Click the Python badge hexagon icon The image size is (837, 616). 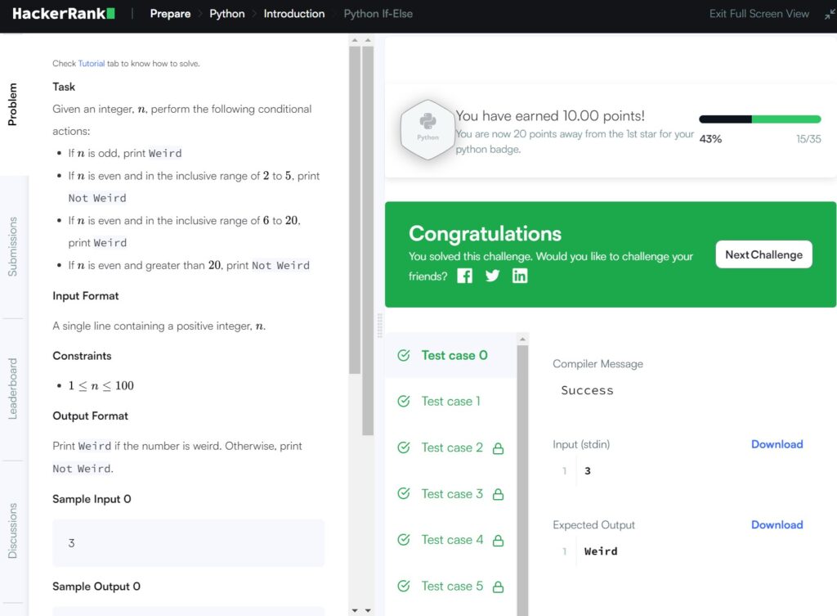(x=427, y=131)
